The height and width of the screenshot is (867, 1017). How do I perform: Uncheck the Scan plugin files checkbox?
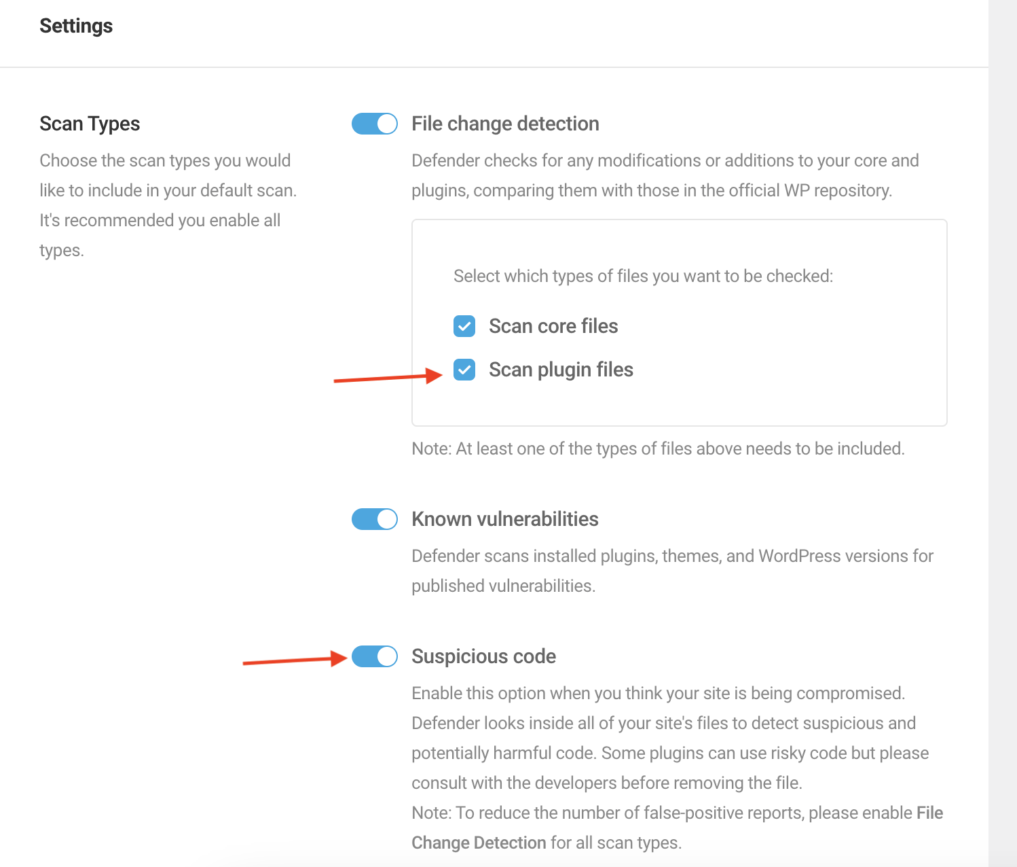pos(464,370)
